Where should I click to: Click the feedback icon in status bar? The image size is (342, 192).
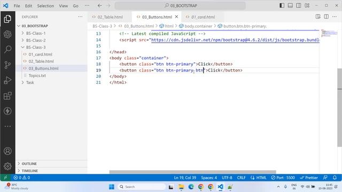tap(325, 178)
